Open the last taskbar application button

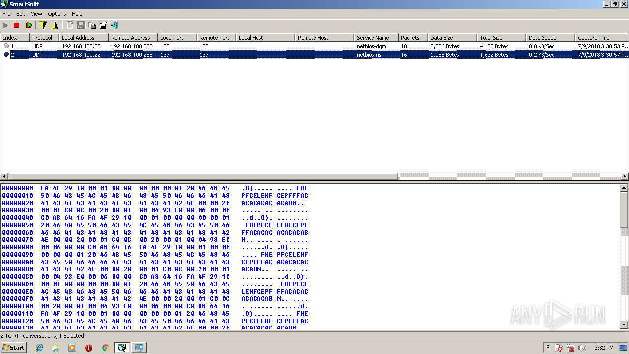139,348
